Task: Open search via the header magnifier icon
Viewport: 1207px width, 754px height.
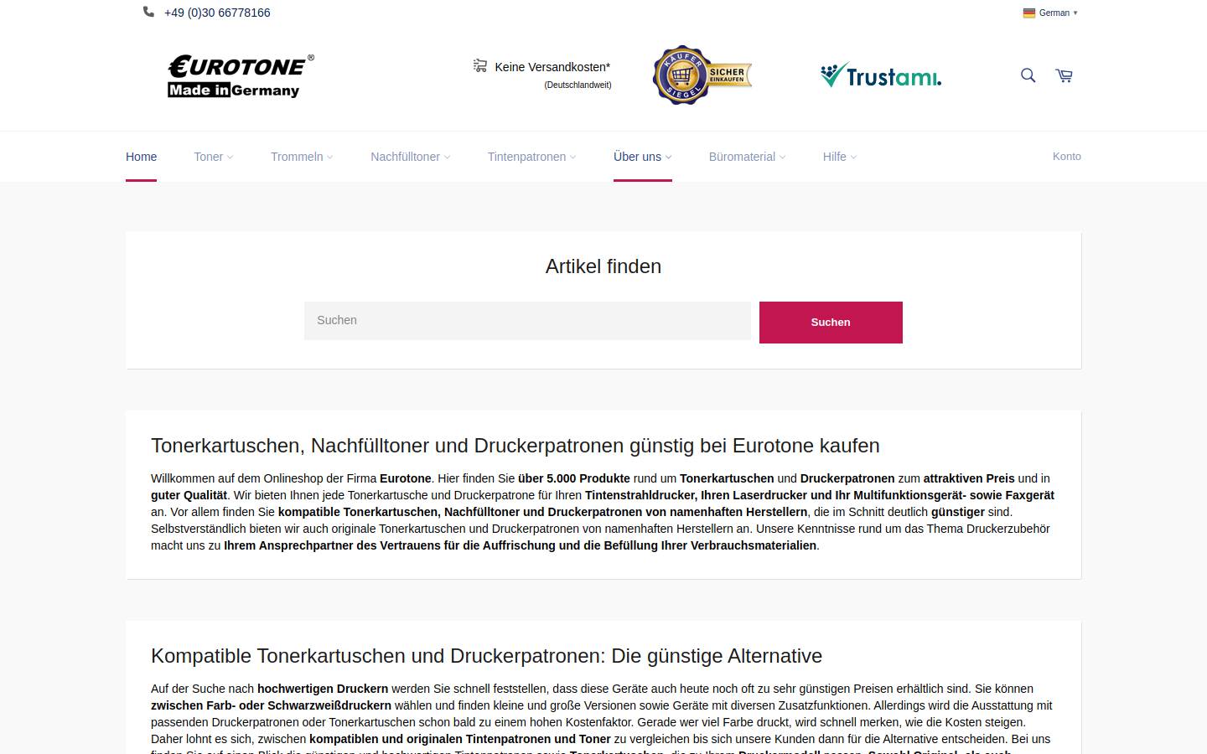Action: click(1028, 75)
